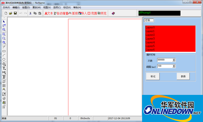The image size is (203, 122).
Task: Click the 0h:0m:0s status bar timer
Action: pos(85,118)
